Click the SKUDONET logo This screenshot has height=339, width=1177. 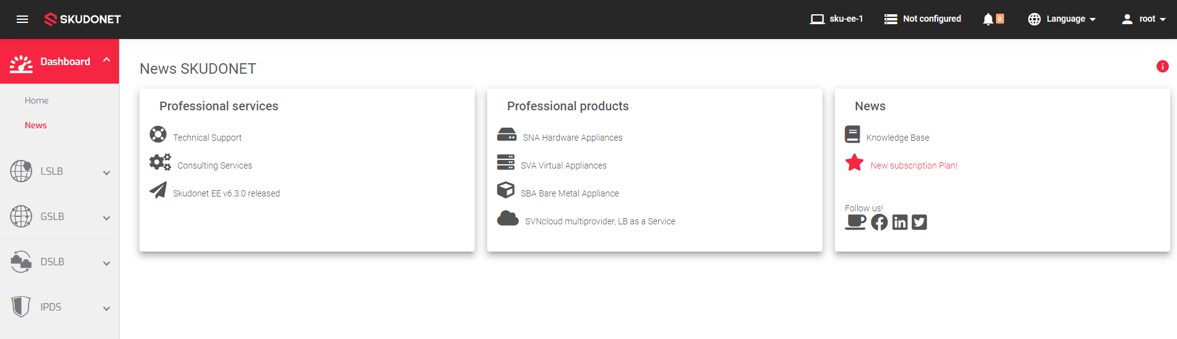coord(83,19)
